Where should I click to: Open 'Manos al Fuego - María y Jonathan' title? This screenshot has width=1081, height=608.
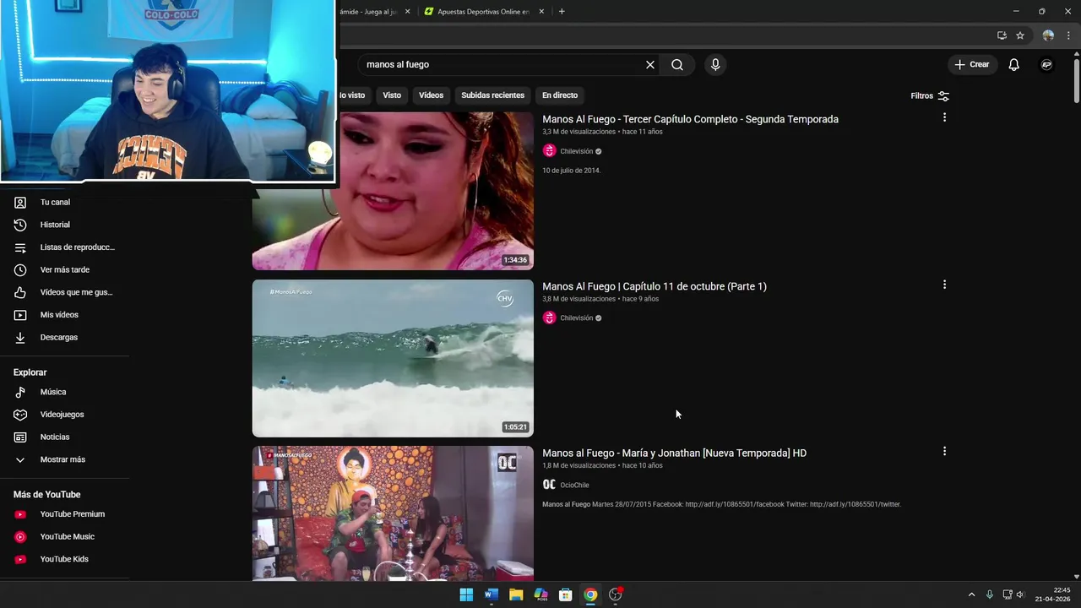(674, 453)
